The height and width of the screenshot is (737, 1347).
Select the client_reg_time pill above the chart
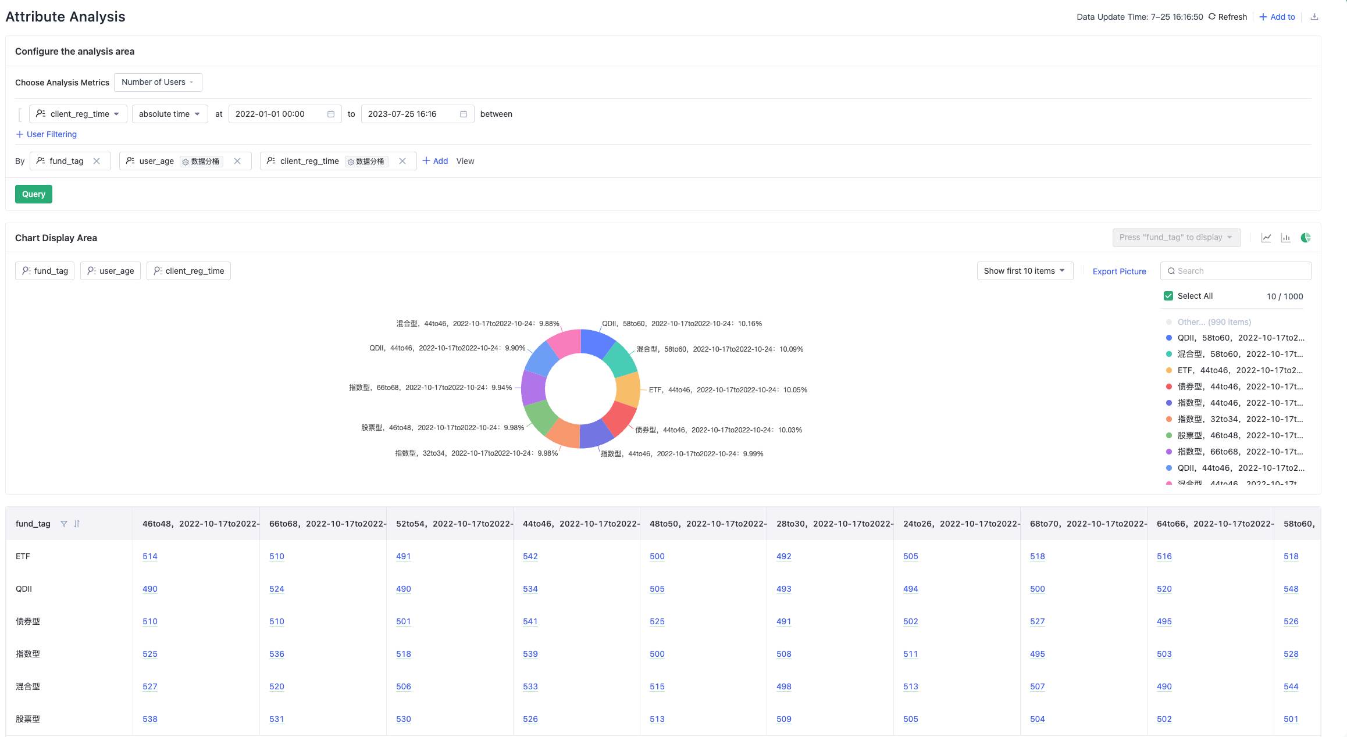(x=188, y=270)
